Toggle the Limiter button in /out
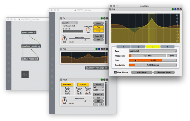The height and width of the screenshot is (121, 190). (83, 85)
